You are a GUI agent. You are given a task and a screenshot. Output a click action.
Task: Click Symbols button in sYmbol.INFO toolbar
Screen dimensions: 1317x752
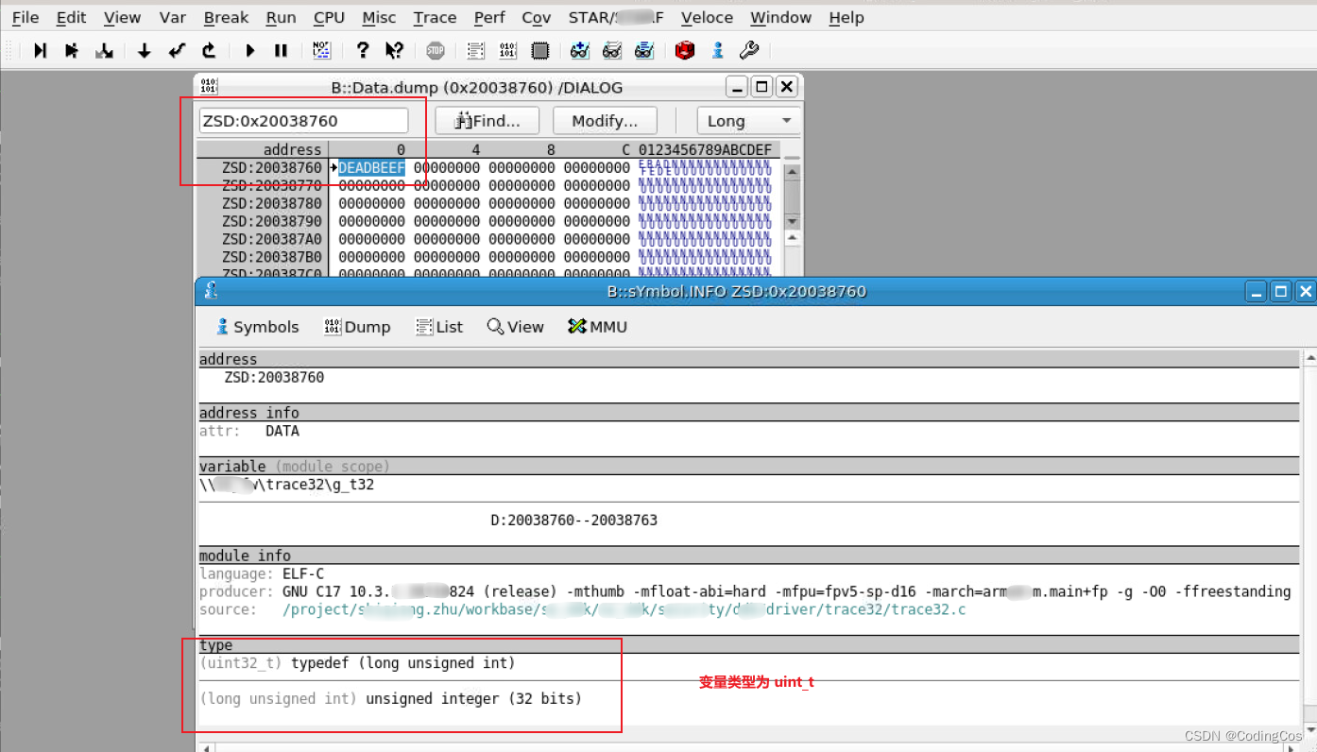[x=257, y=327]
